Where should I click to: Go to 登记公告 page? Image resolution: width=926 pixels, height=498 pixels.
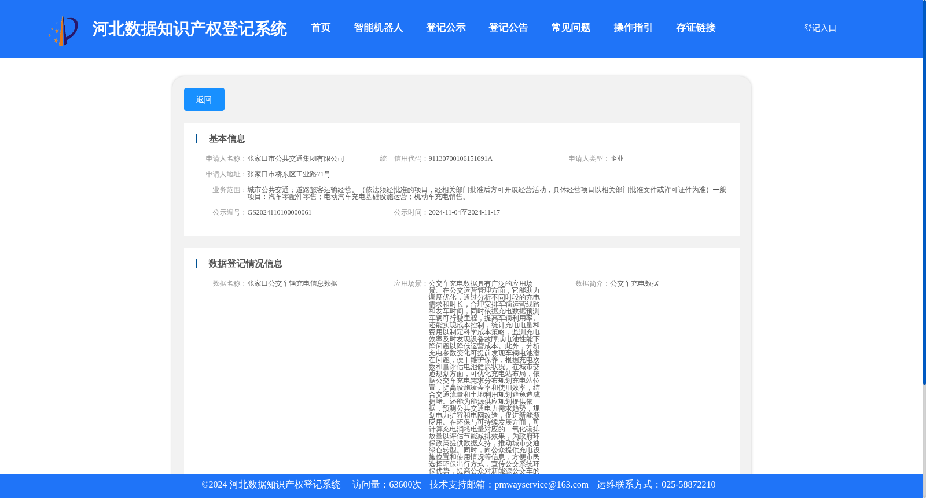pos(508,28)
